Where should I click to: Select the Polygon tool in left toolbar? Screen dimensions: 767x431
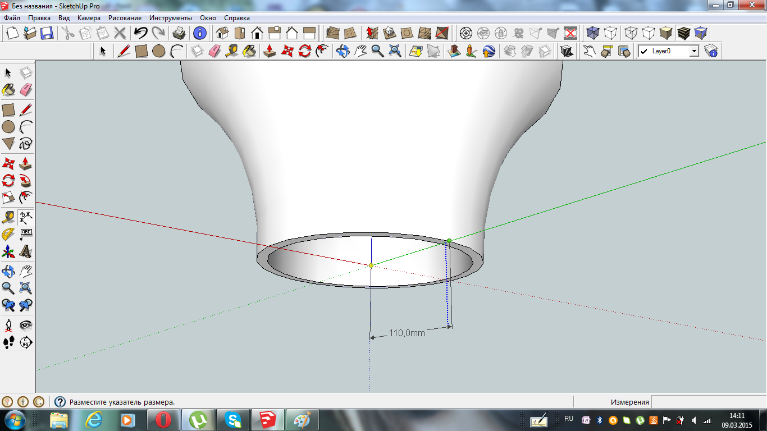tap(8, 144)
